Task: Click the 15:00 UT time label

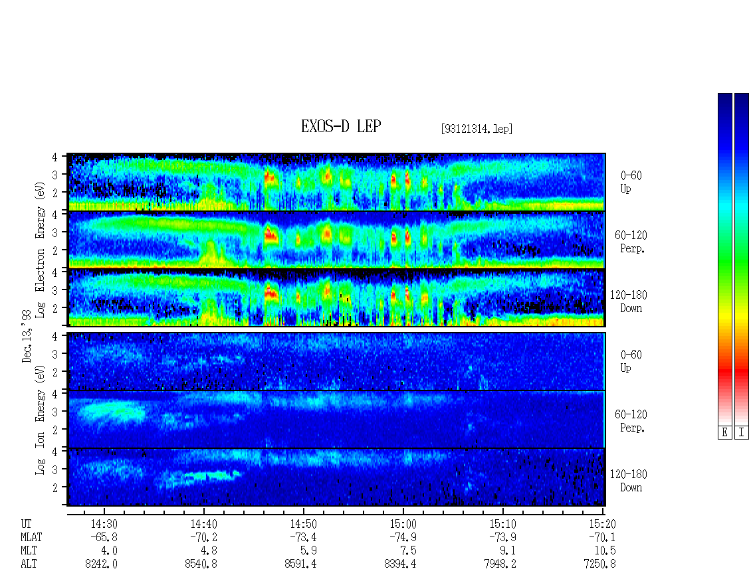Action: click(x=403, y=524)
